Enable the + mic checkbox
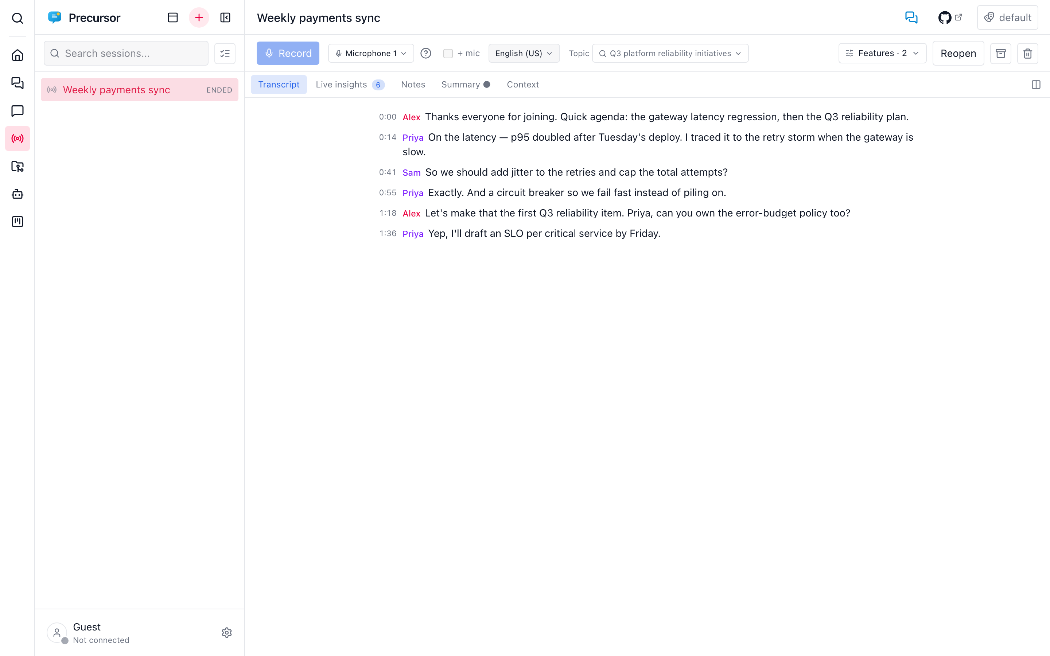 click(448, 53)
